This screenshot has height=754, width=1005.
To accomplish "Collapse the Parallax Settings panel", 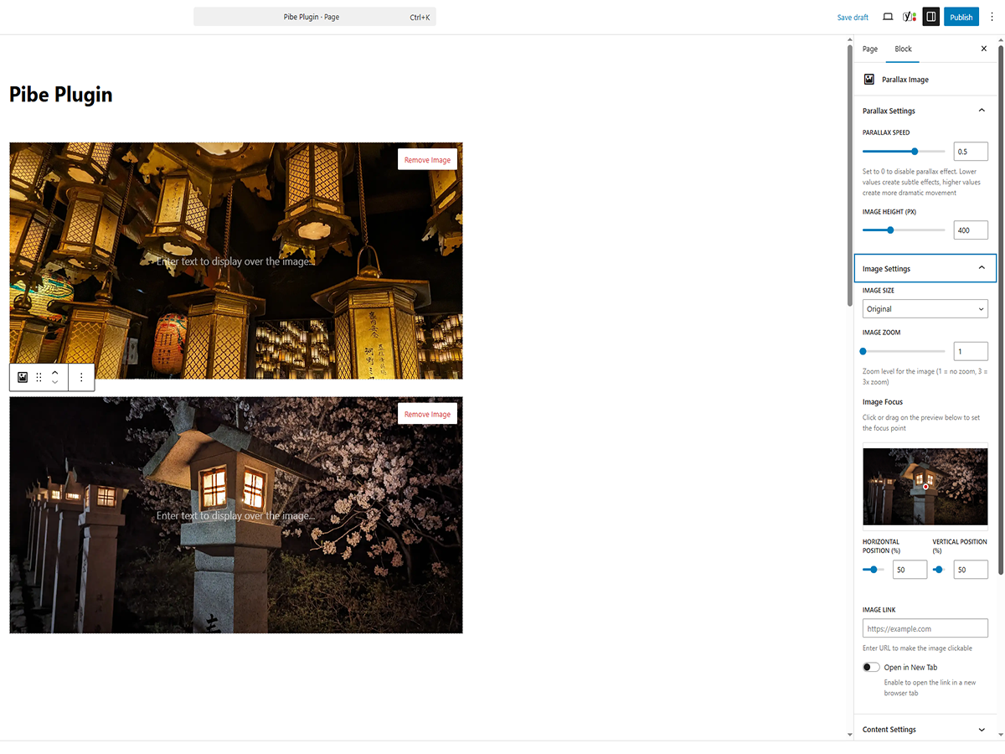I will point(925,111).
